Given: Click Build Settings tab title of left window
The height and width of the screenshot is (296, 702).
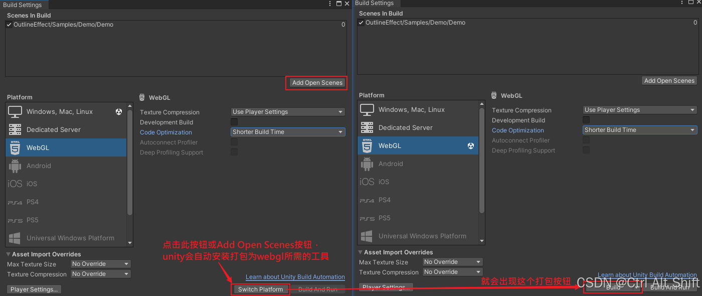Looking at the screenshot, I should pos(23,5).
